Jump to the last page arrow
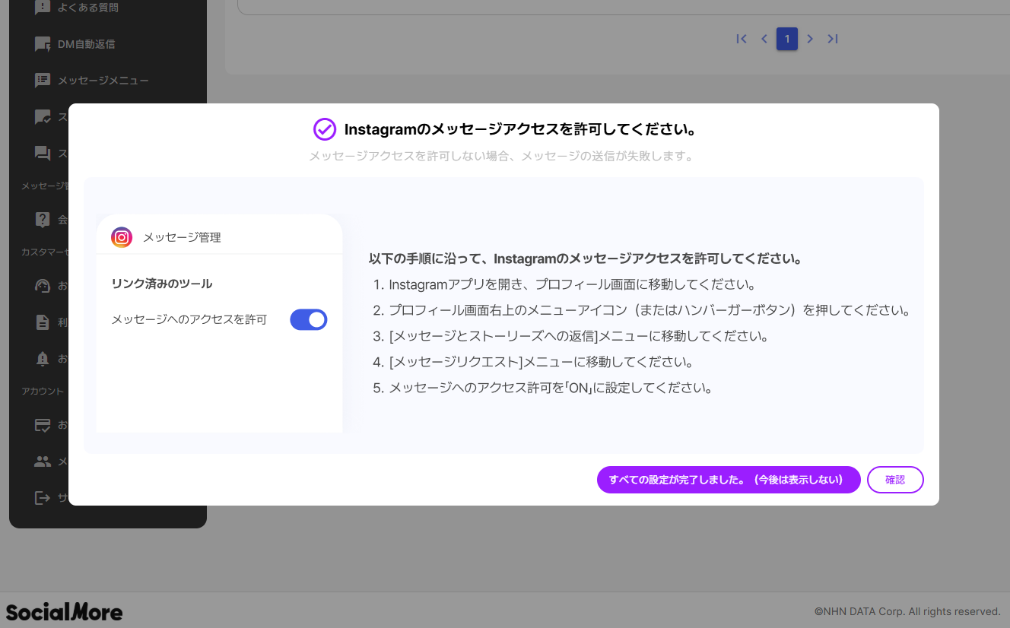Image resolution: width=1010 pixels, height=628 pixels. 833,39
